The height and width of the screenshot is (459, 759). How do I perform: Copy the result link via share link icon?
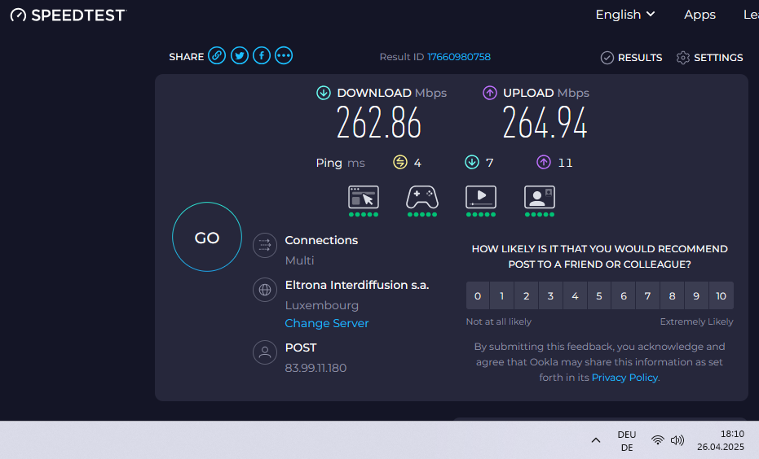(x=217, y=55)
